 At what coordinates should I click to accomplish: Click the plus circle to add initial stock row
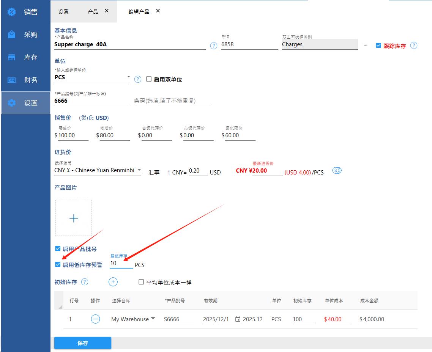[x=113, y=282]
